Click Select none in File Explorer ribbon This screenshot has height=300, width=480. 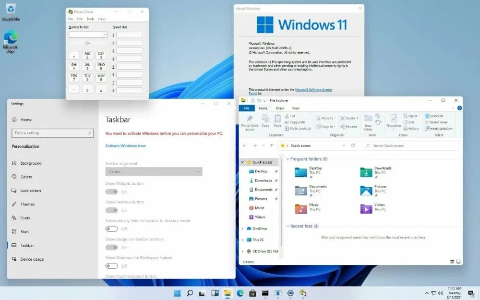click(x=436, y=122)
